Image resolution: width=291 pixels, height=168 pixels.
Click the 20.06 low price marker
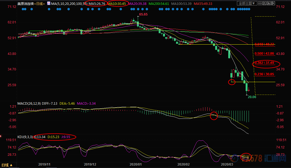coord(252,97)
